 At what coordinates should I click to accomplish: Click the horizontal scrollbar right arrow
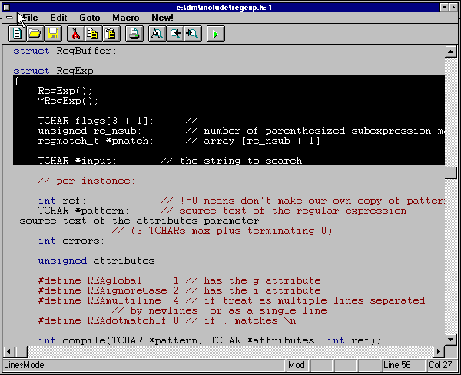pyautogui.click(x=439, y=351)
